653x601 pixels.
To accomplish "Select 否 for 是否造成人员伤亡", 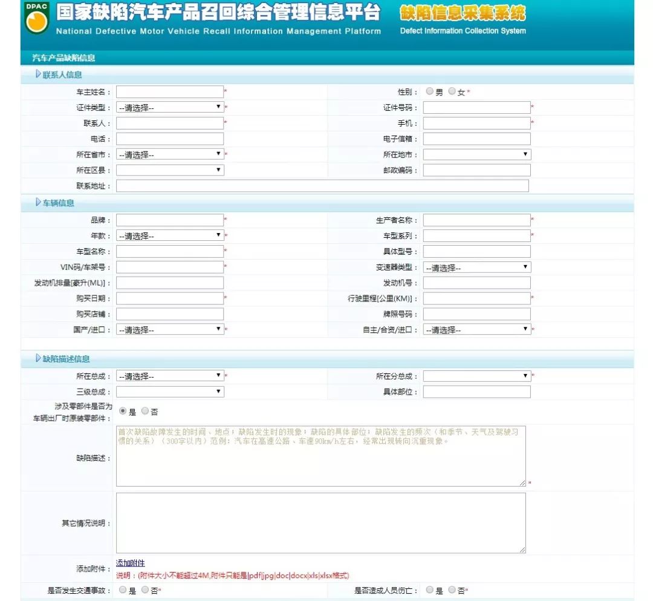I will (x=452, y=590).
